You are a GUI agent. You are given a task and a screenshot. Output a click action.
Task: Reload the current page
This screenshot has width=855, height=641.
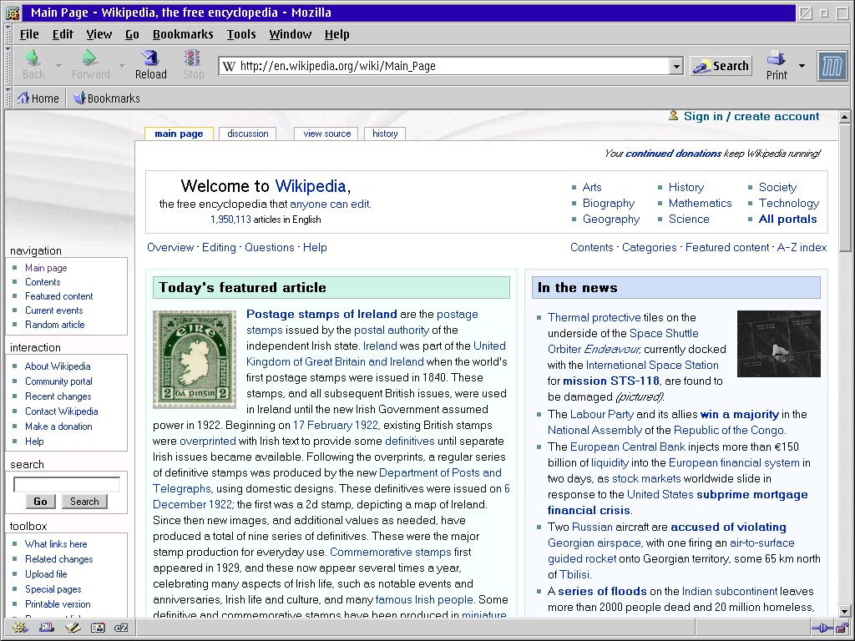[150, 65]
